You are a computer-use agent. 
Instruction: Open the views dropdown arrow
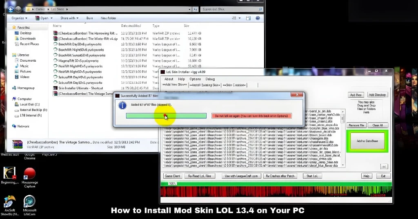tap(240, 18)
